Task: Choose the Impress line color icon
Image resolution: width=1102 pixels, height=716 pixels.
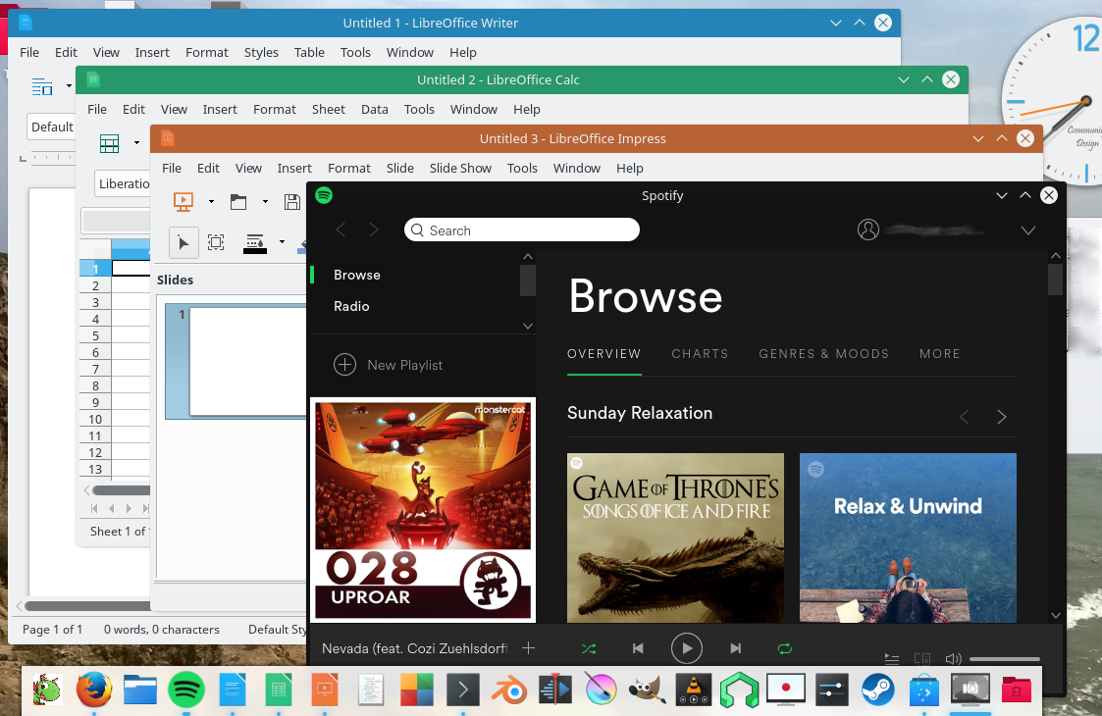Action: point(254,243)
